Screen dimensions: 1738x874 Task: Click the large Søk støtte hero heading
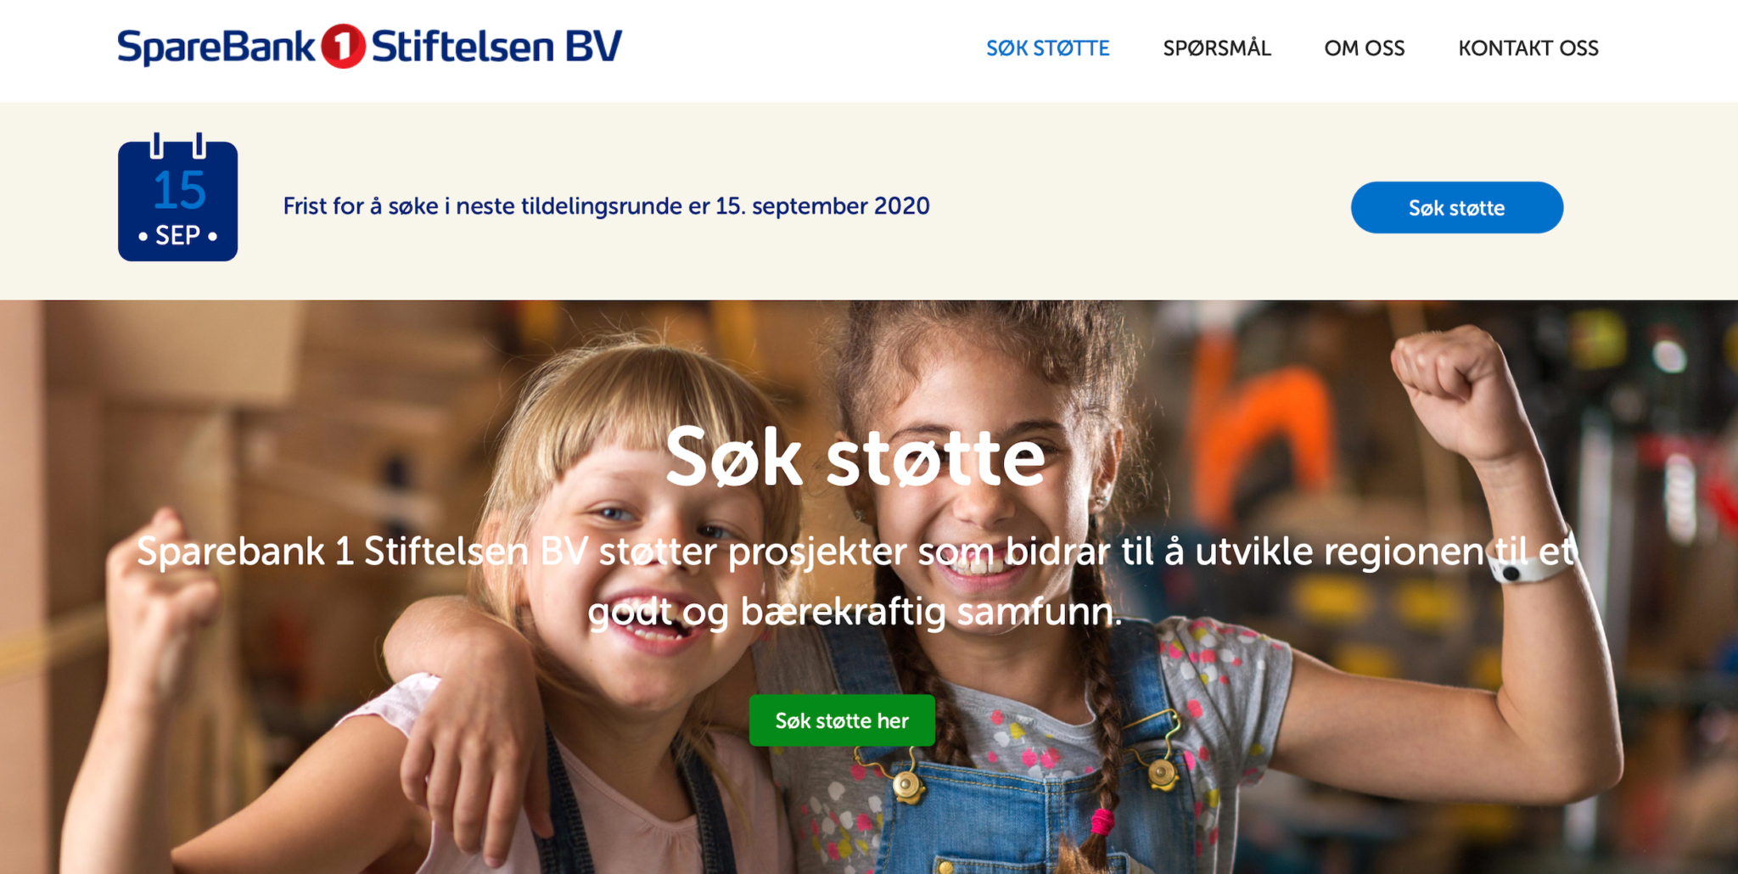pos(855,458)
